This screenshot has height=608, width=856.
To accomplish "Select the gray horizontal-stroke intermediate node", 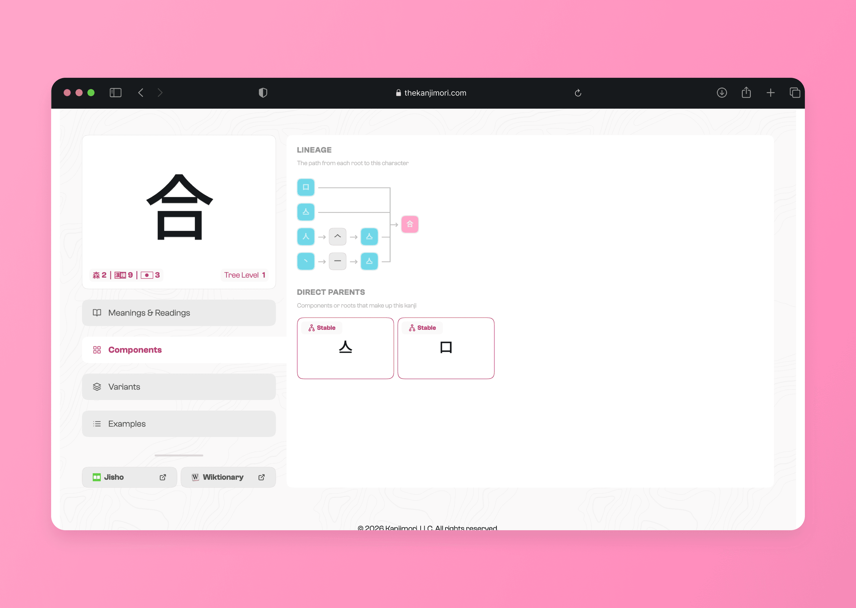I will click(x=337, y=261).
